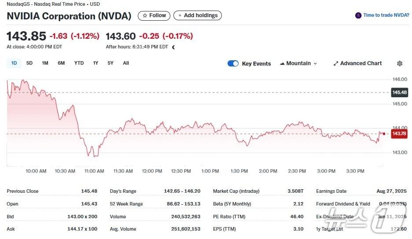Click the Advanced Chart expand arrows icon
The image size is (412, 239).
[x=336, y=63]
